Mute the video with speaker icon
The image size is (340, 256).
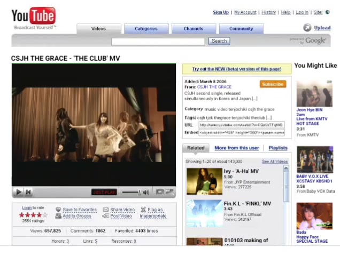146,192
